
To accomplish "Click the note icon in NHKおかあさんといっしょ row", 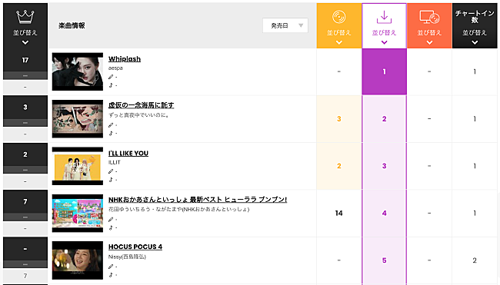I will point(111,227).
